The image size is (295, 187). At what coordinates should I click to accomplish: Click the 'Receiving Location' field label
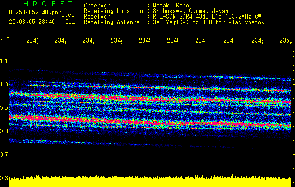(113, 11)
